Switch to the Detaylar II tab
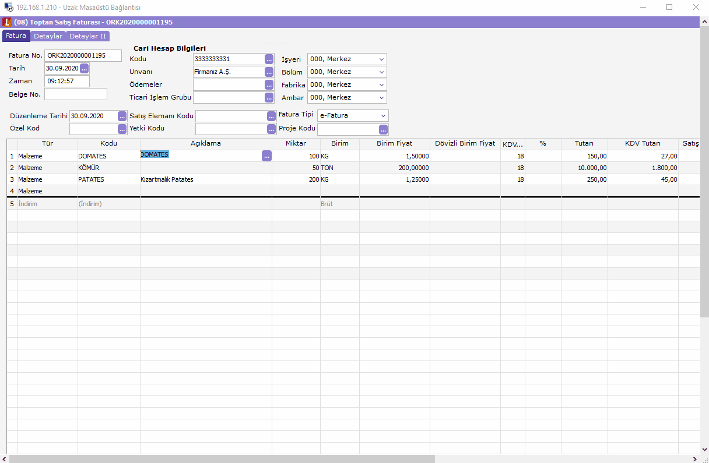 pos(87,36)
